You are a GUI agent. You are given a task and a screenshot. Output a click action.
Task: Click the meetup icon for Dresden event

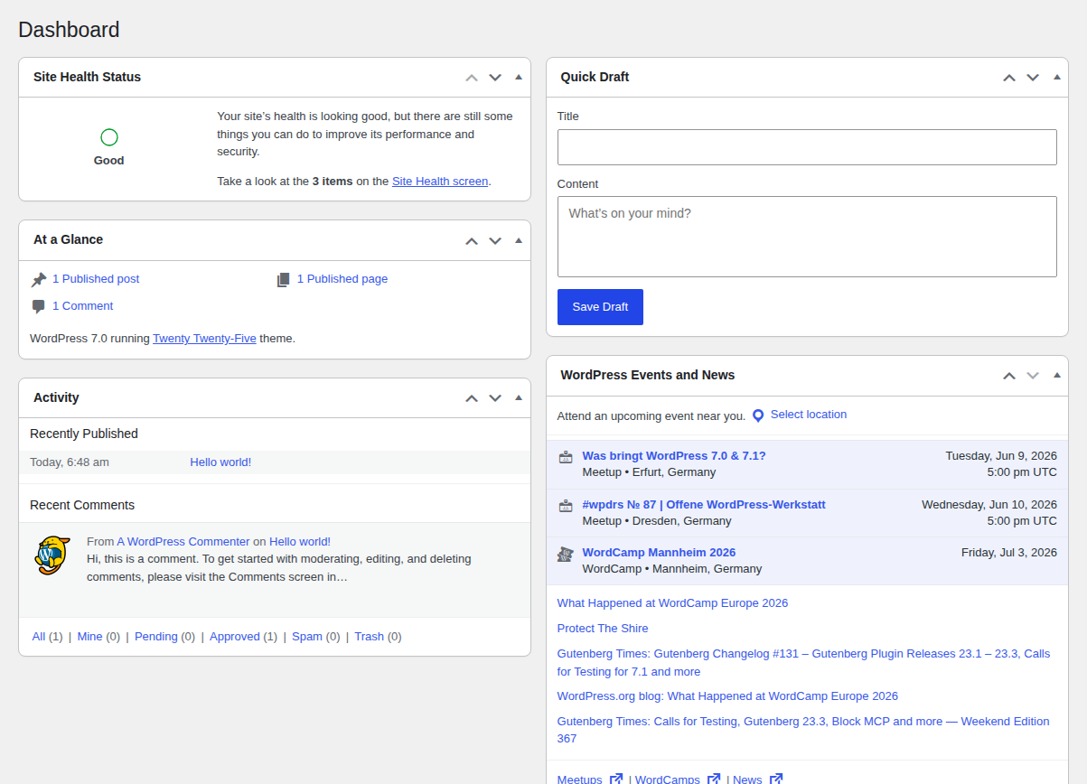(566, 506)
